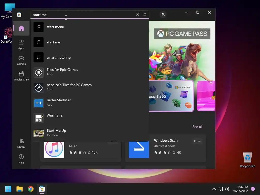Select the 'start me' search suggestion
This screenshot has height=195, width=260.
point(90,42)
